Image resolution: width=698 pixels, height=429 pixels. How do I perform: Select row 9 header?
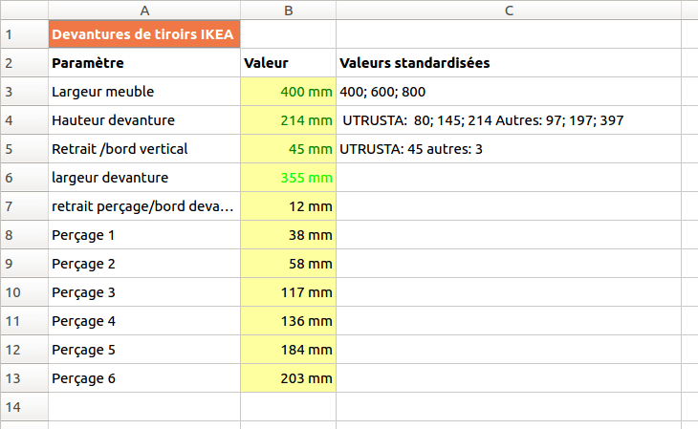pos(25,264)
